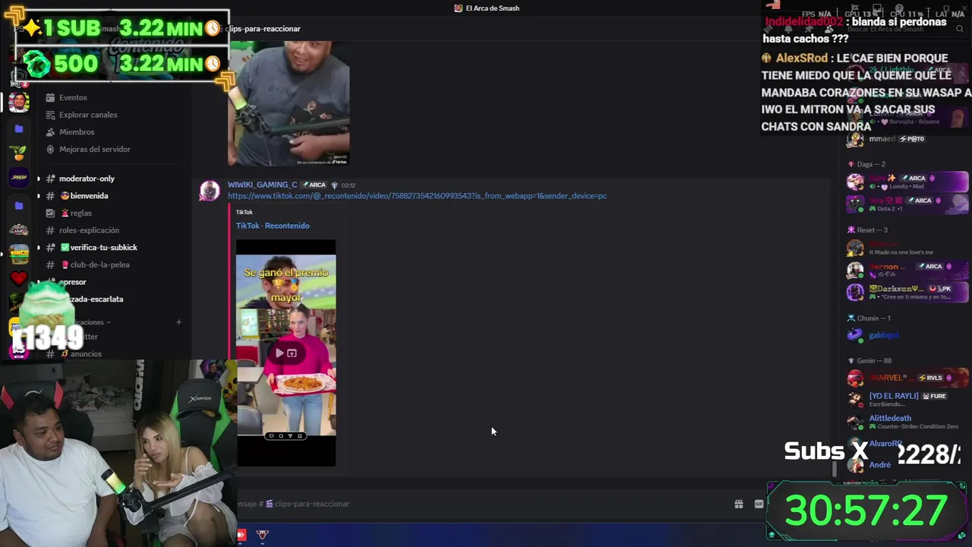Image resolution: width=972 pixels, height=547 pixels.
Task: Open member with Lomito · Miel status
Action: click(x=907, y=182)
